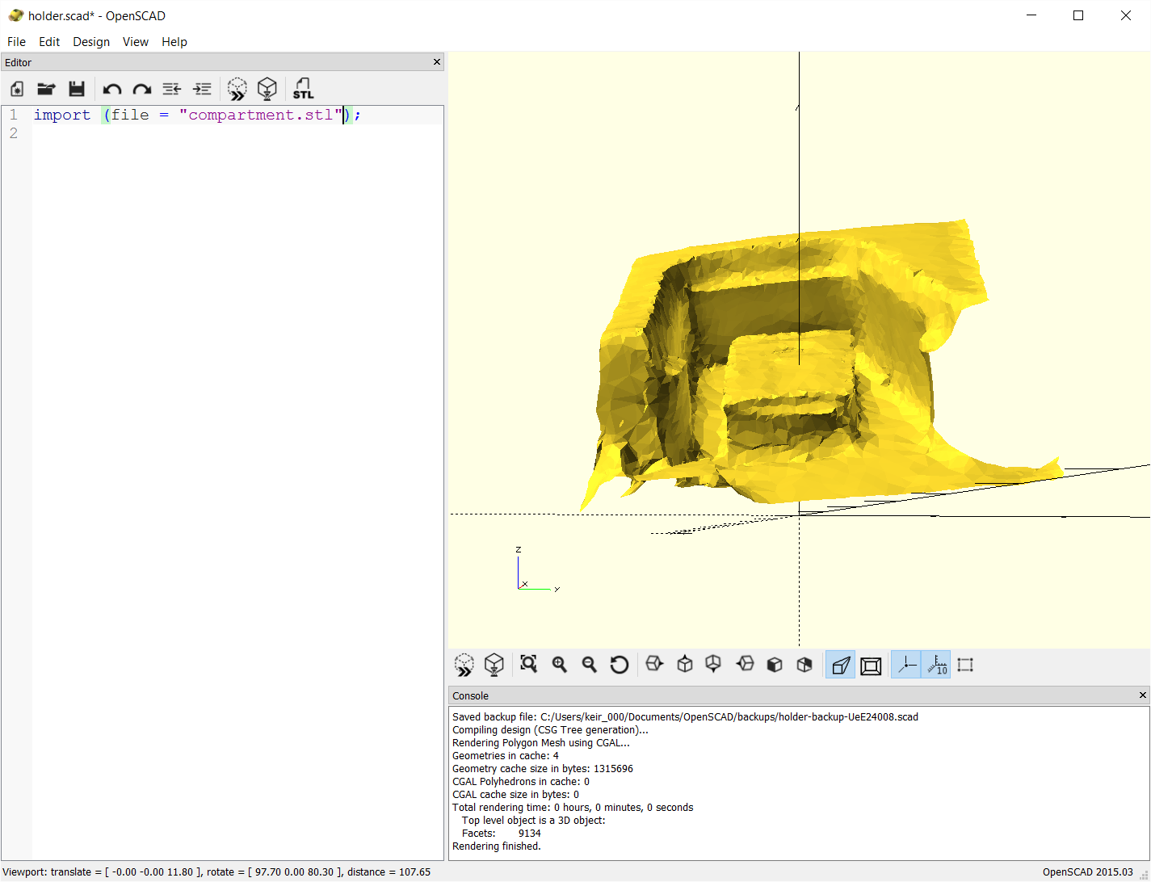Click the "Saved backup file" console line
This screenshot has width=1151, height=882.
(x=685, y=717)
